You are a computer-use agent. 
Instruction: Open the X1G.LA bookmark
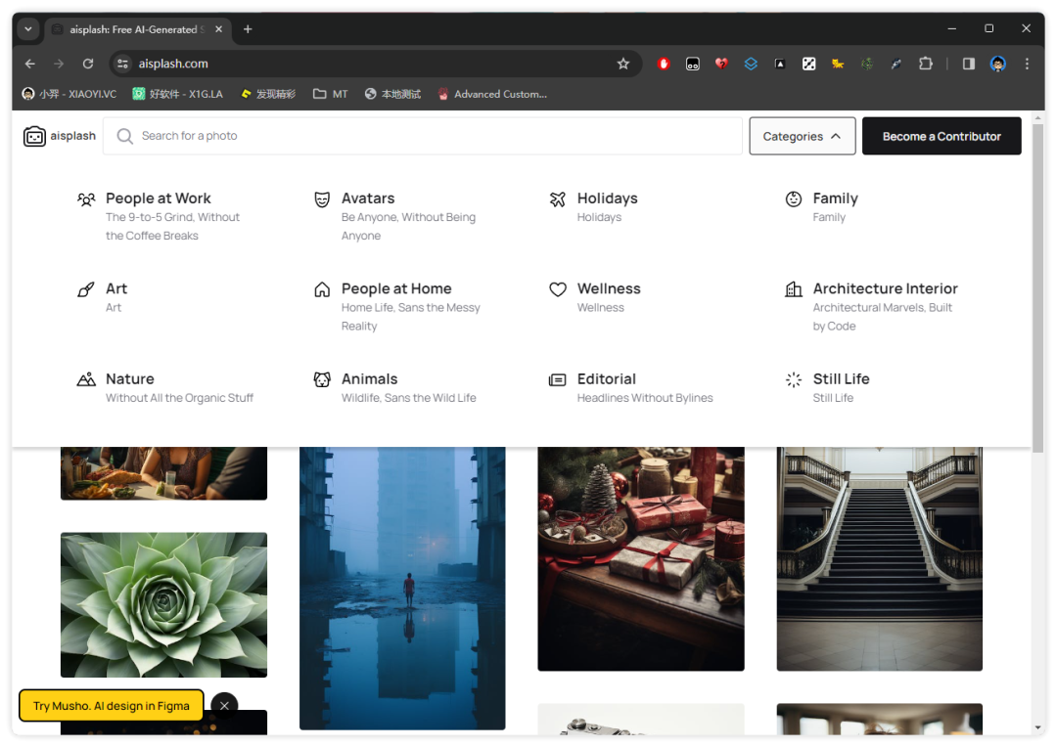(x=178, y=94)
